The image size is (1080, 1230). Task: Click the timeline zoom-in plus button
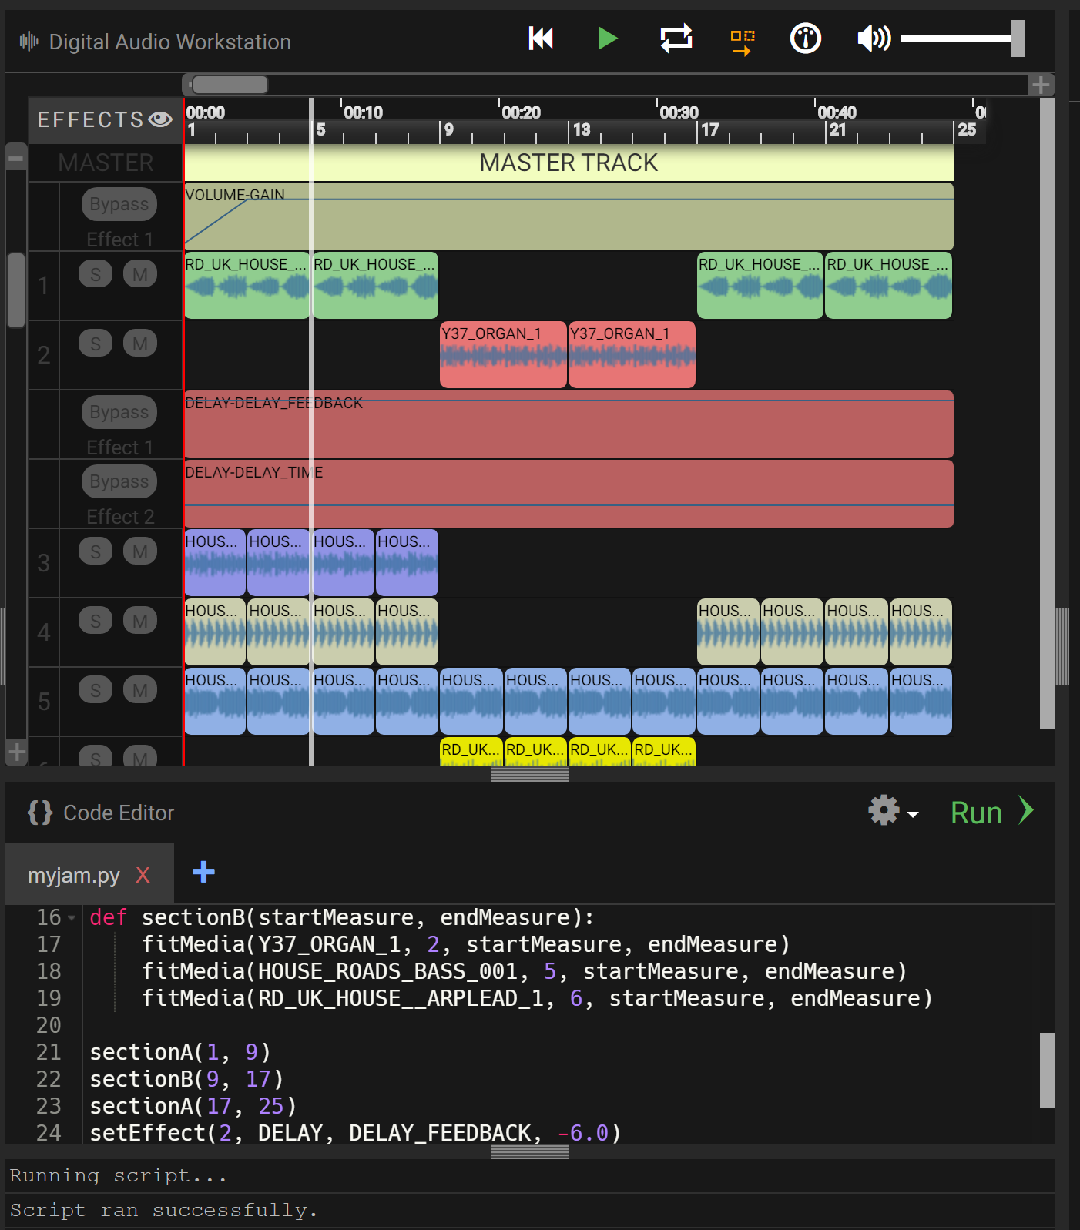1041,85
